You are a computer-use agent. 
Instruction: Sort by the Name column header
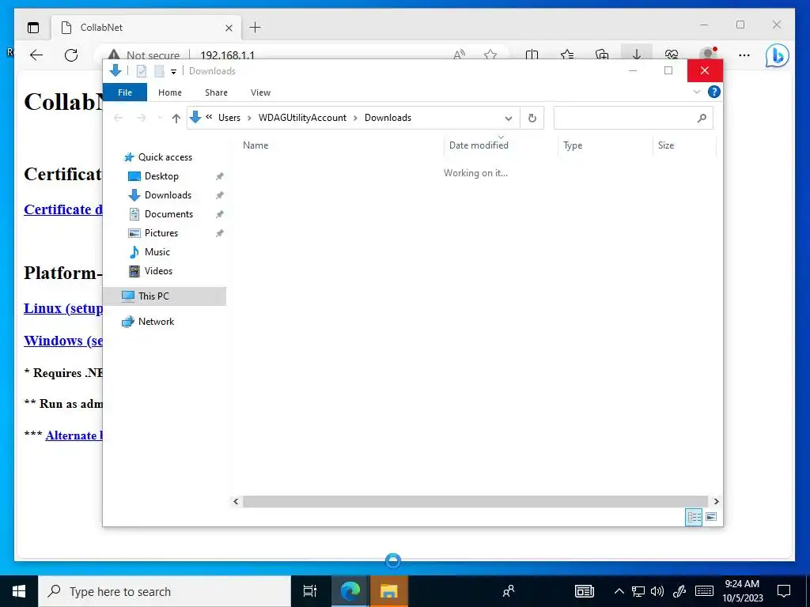340,145
